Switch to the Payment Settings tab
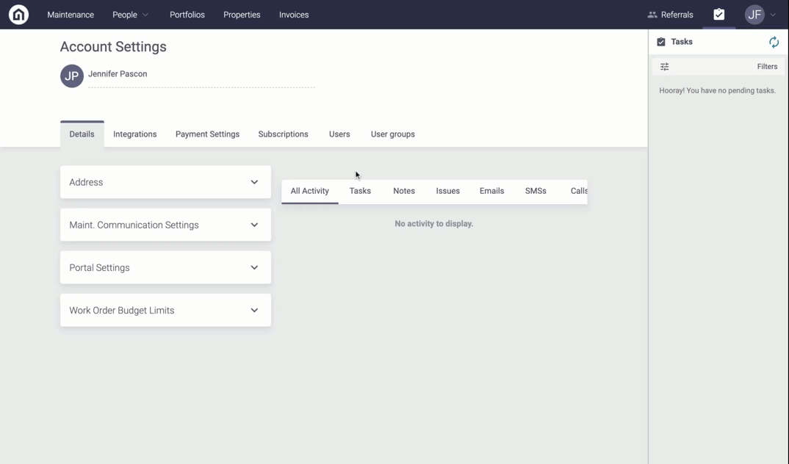This screenshot has width=789, height=464. pos(207,134)
